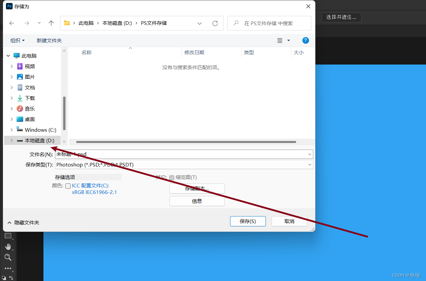Collapse the 此电脑 tree node

point(8,56)
